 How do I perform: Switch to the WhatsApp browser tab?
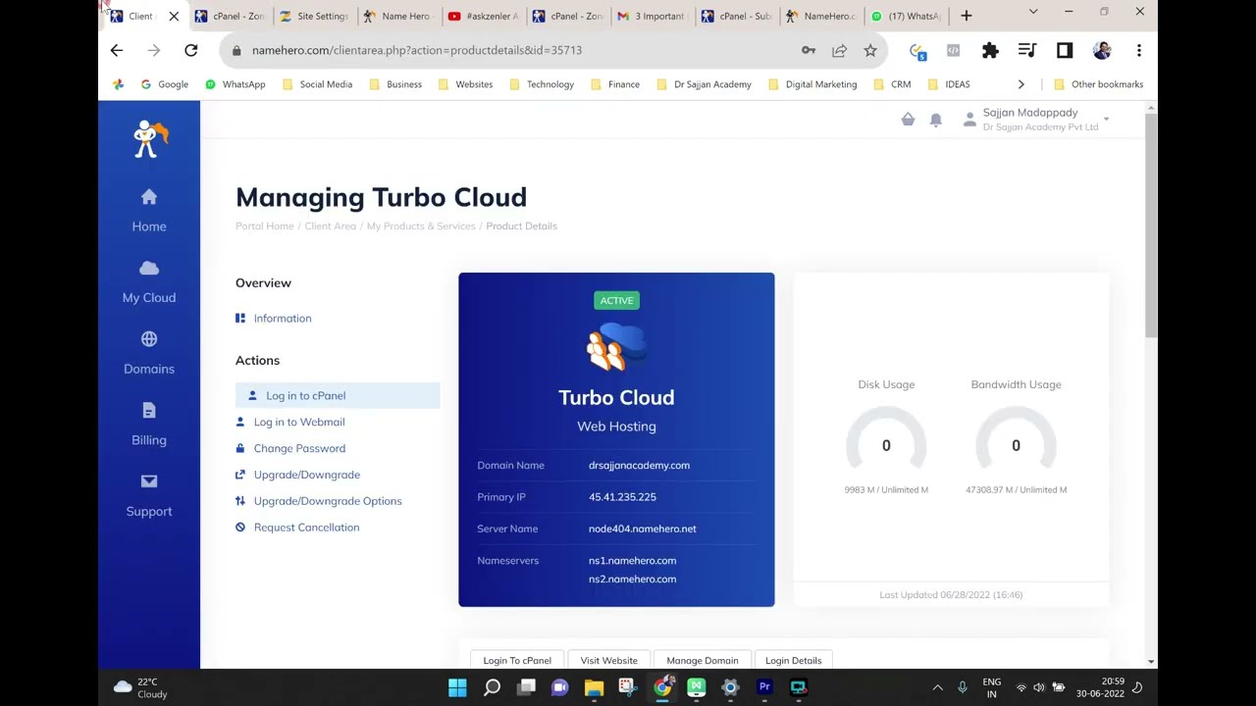[905, 16]
